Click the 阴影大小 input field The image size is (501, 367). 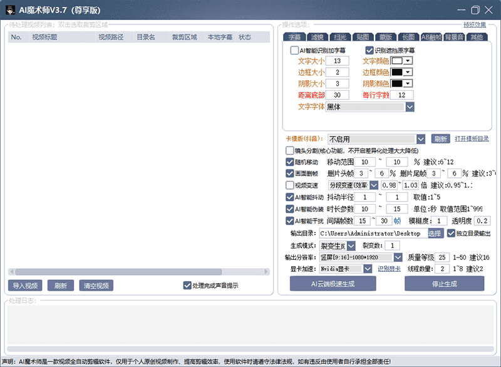[337, 84]
